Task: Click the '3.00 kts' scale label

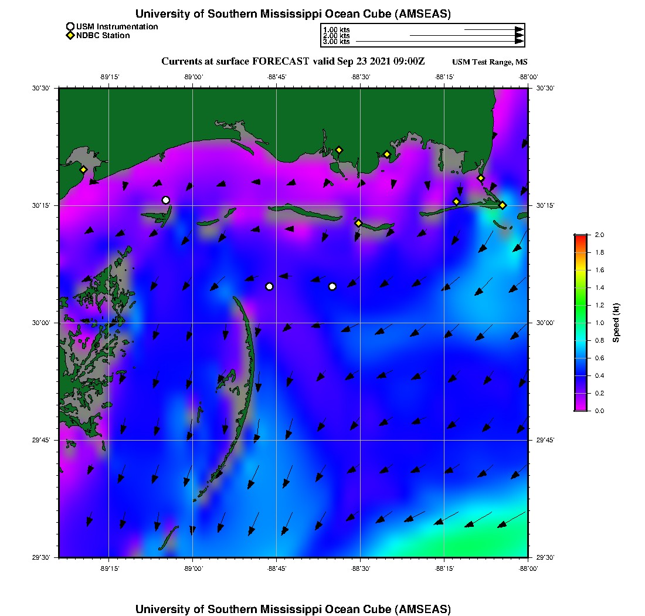Action: (337, 42)
